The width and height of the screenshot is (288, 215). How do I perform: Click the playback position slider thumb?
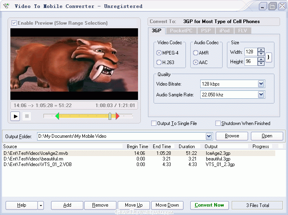click(110, 116)
